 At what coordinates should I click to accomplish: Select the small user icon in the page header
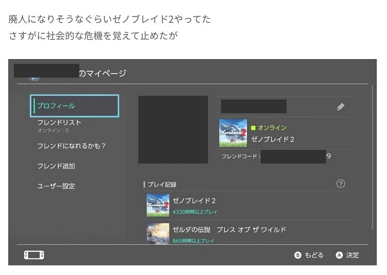point(34,79)
